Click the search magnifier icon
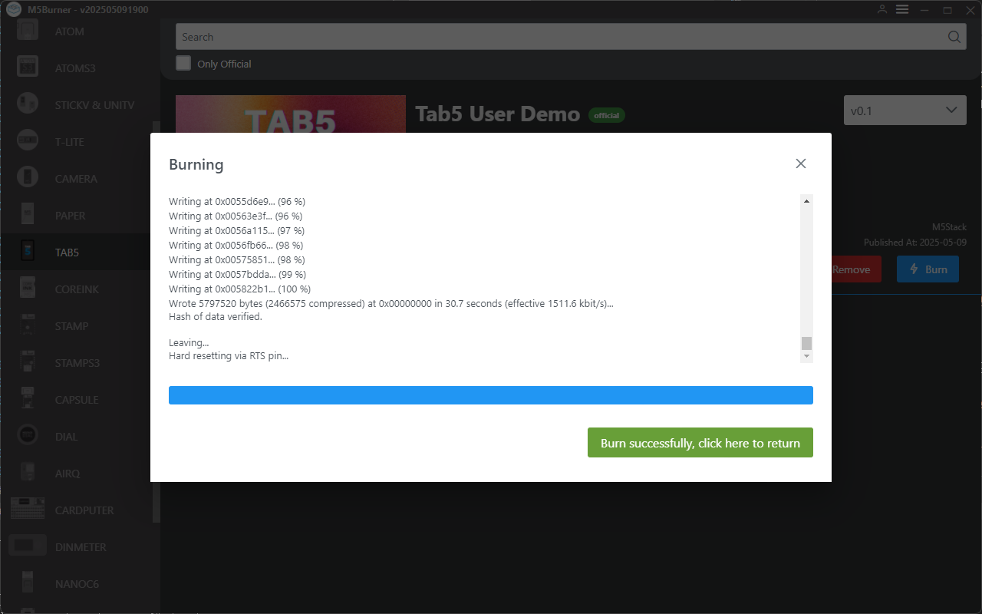The height and width of the screenshot is (614, 982). coord(954,37)
